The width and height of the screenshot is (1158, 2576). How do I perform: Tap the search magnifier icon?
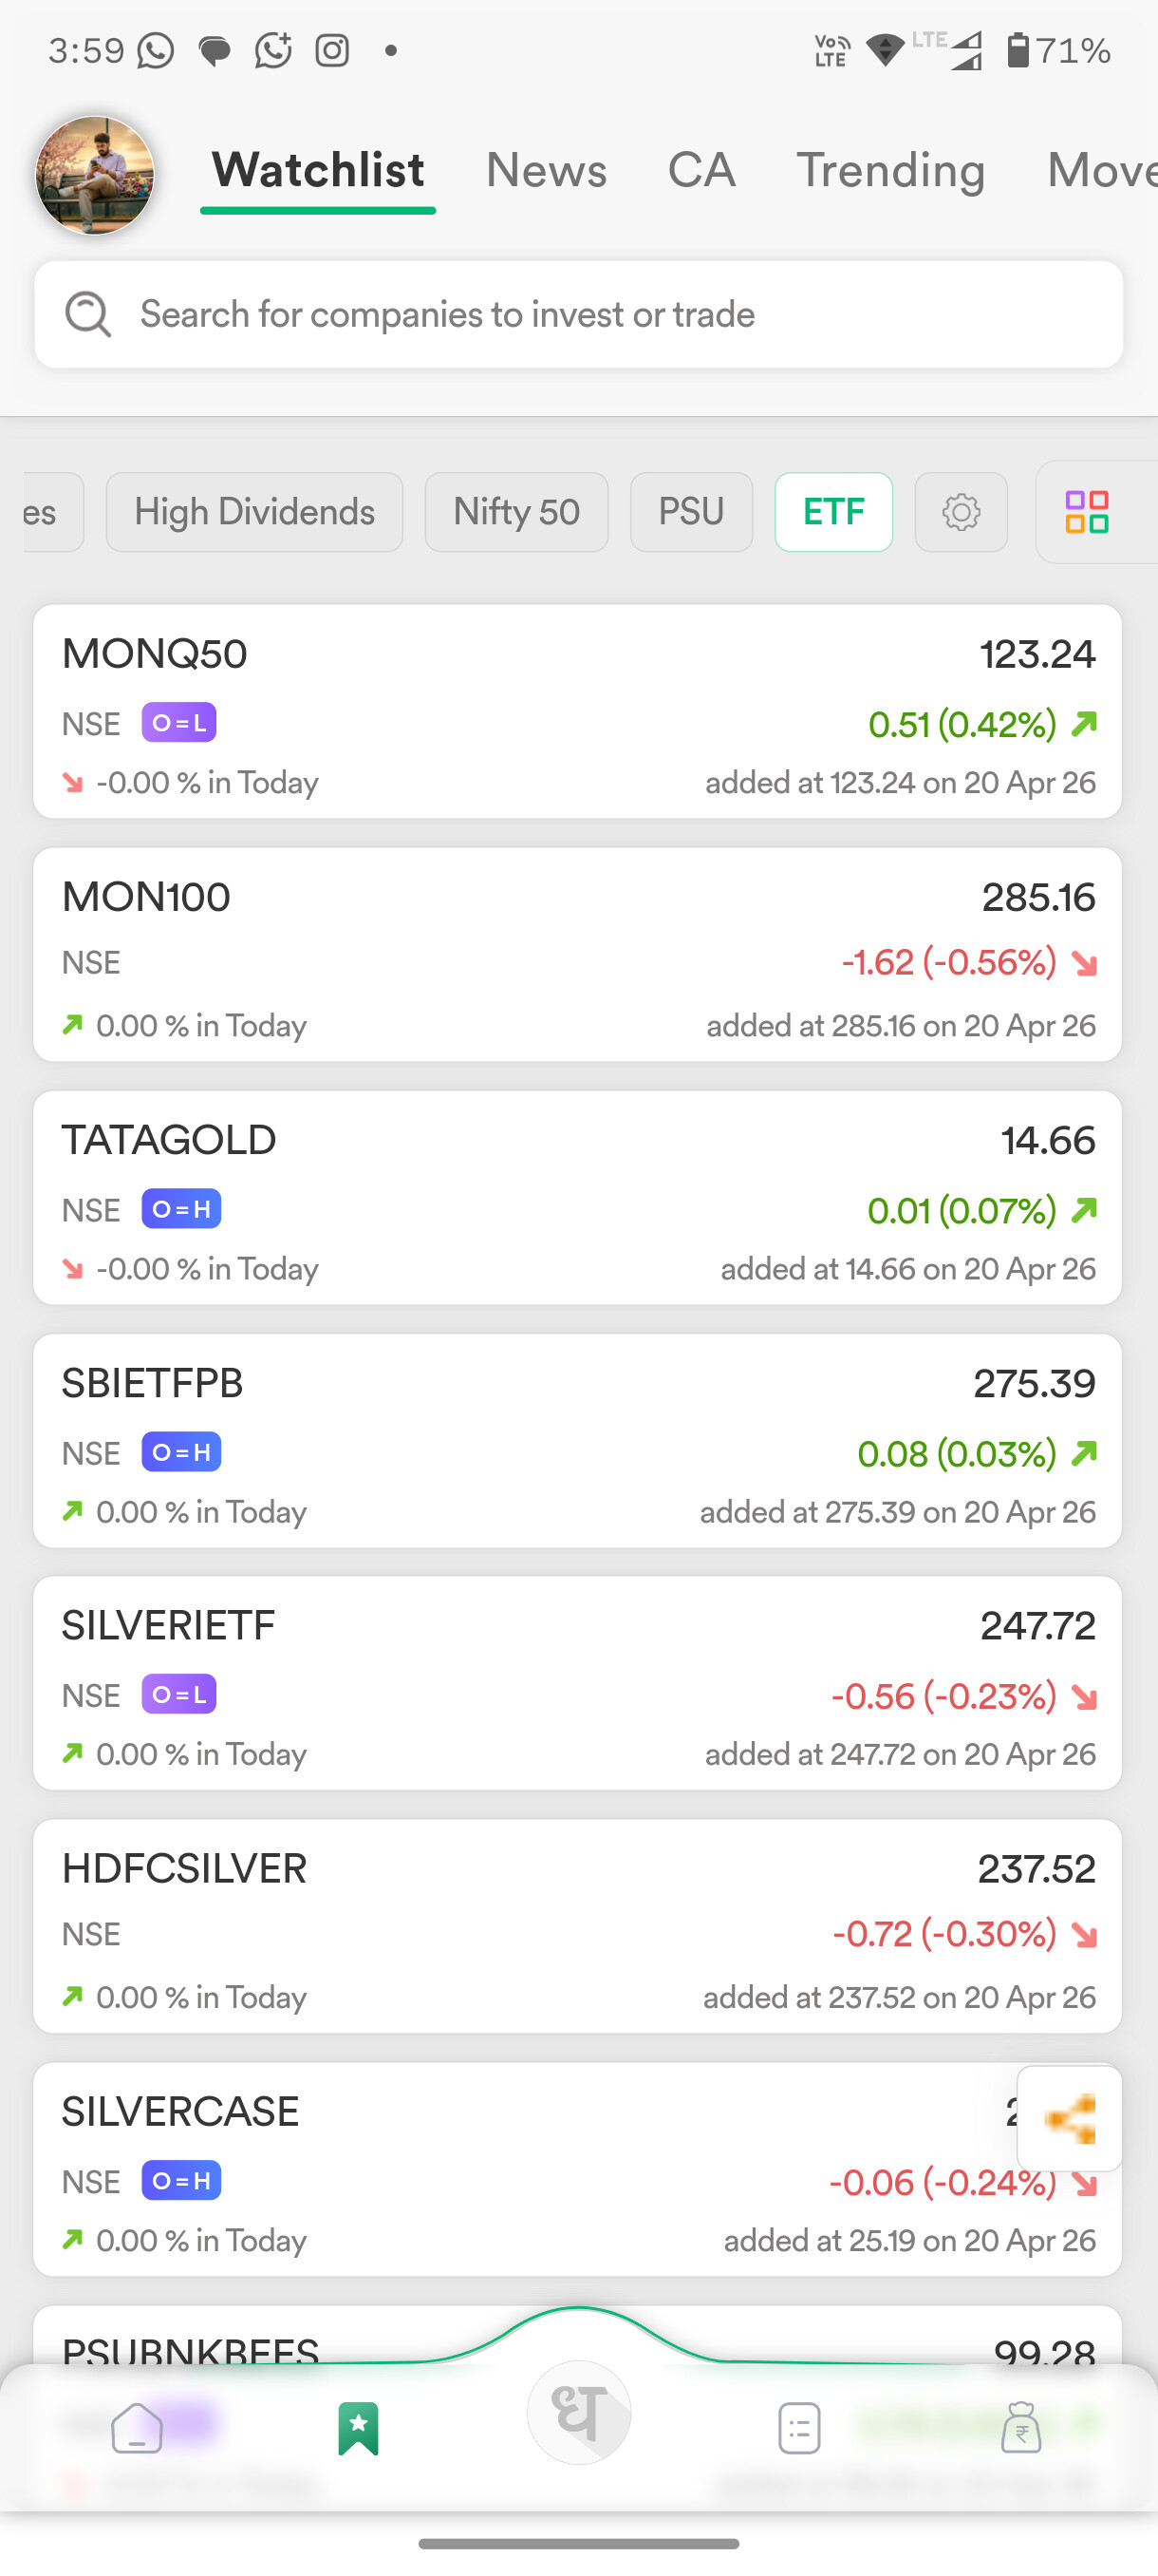(88, 314)
